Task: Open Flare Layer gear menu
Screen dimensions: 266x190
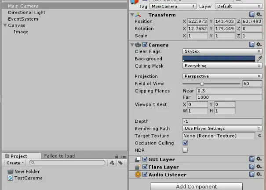Action: point(259,167)
